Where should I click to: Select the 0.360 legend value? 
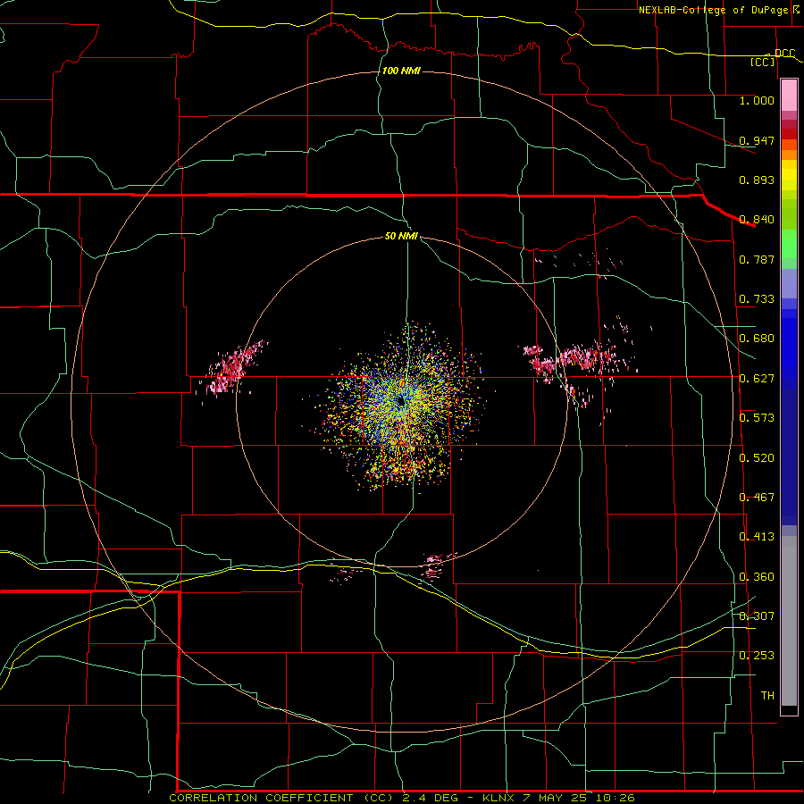757,577
